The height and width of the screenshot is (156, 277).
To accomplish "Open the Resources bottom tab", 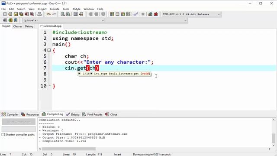I will click(30, 114).
